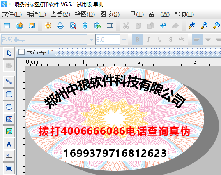Switch to the 未命名-1 document tab
221x175 pixels.
point(36,52)
